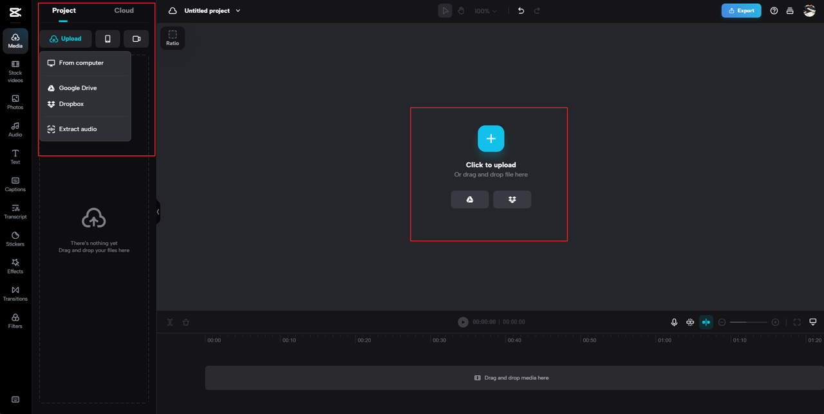
Task: Open the help question mark icon
Action: (774, 11)
